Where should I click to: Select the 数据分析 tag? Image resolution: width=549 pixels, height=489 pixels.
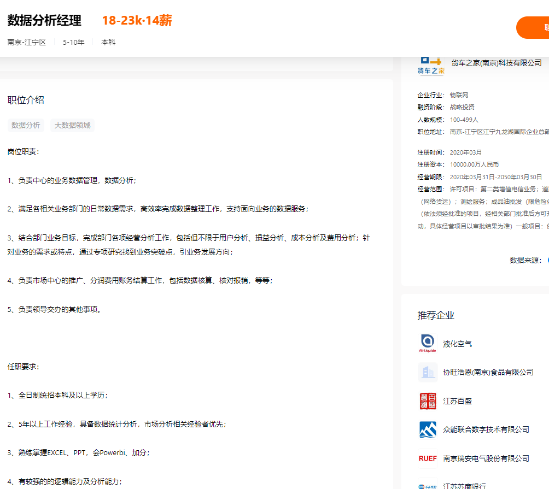26,125
